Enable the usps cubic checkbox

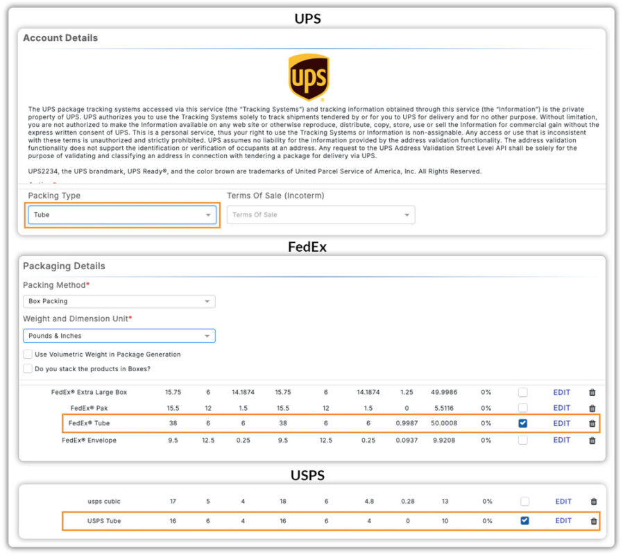(x=524, y=502)
